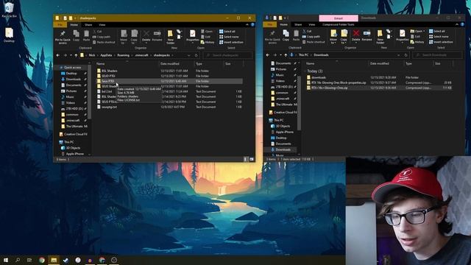471x265 pixels.
Task: Click Copy path in Downloads window ribbon
Action: point(311,36)
